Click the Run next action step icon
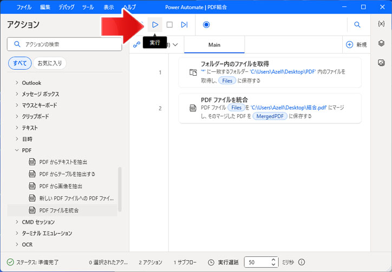The width and height of the screenshot is (392, 272). (184, 25)
